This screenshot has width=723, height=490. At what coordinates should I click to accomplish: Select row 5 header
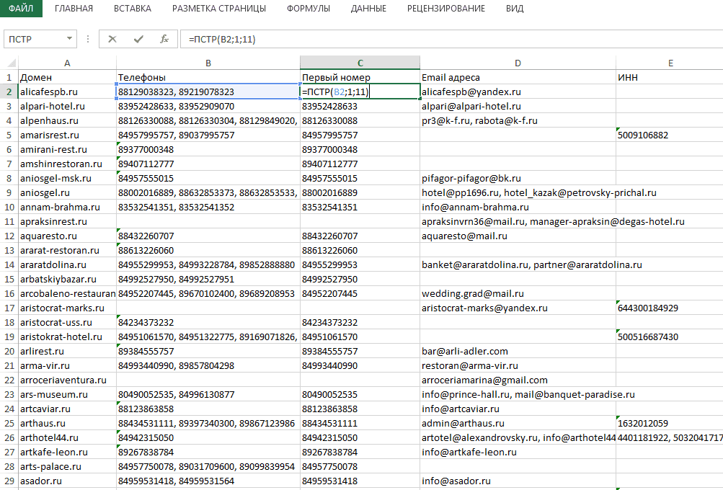(x=9, y=135)
